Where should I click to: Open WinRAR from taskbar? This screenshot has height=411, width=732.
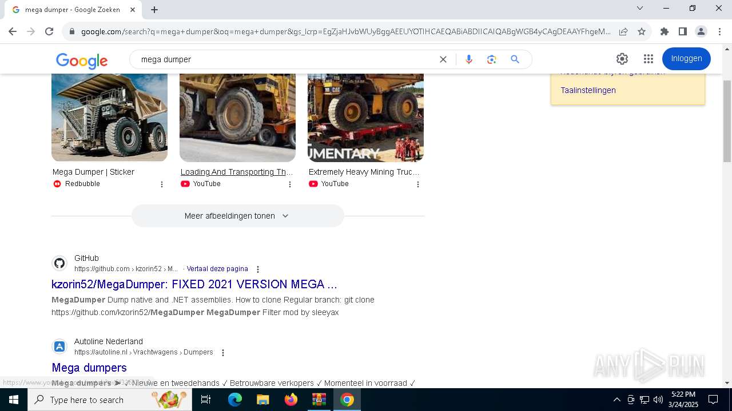pos(319,400)
